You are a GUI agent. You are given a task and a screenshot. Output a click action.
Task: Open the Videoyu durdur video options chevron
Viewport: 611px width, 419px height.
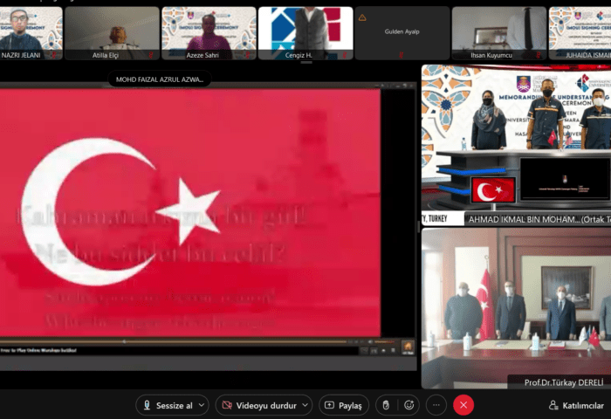point(305,405)
